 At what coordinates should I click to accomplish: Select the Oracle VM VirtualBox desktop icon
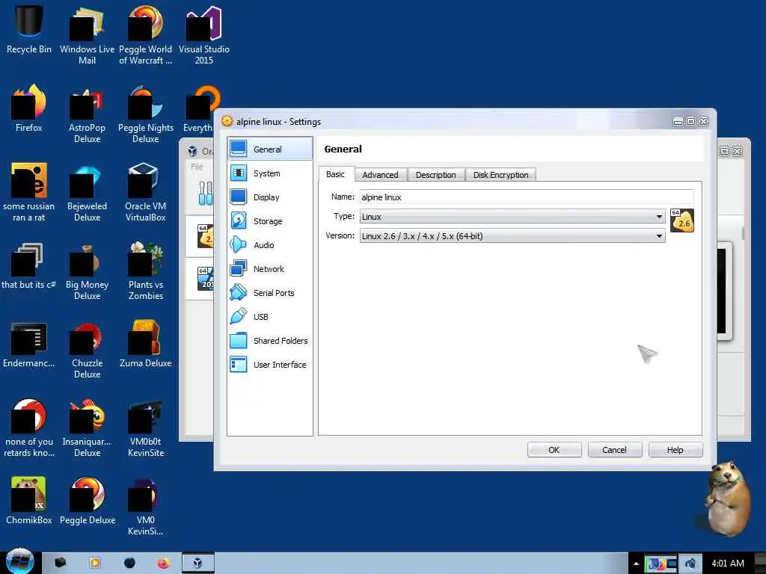(x=146, y=193)
